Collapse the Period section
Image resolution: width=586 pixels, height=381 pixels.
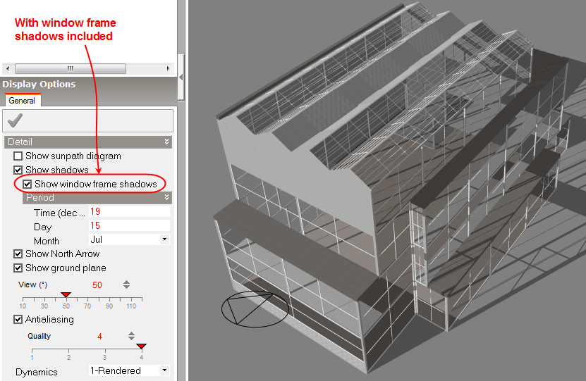click(166, 198)
